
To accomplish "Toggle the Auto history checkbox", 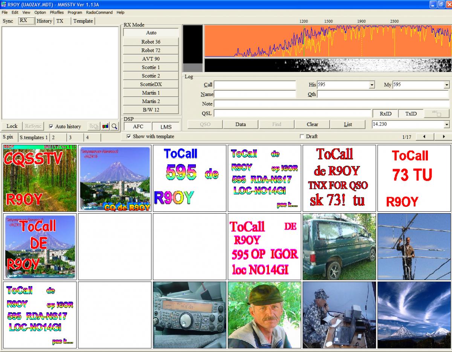I will [51, 126].
